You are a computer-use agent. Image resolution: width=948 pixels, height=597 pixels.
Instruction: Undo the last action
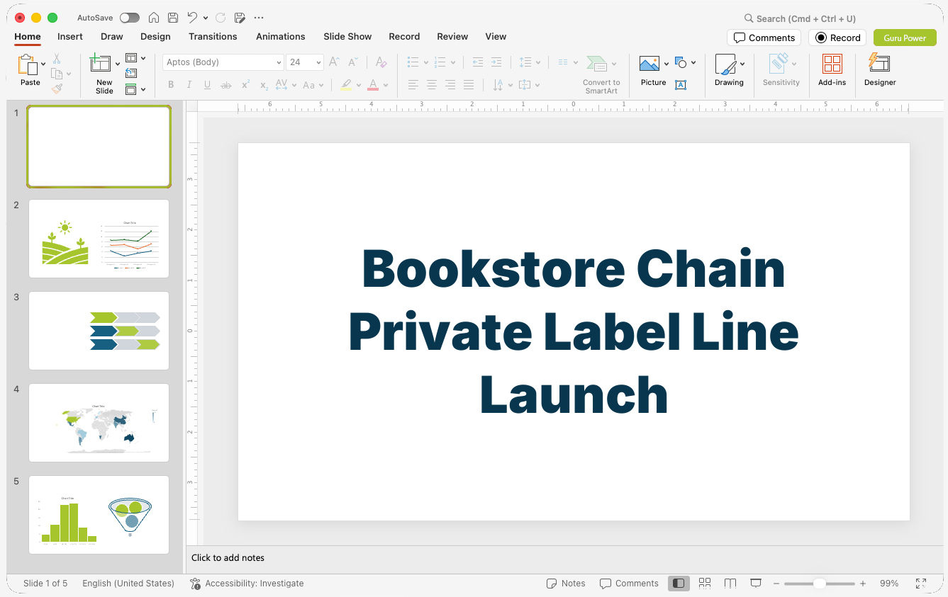tap(192, 18)
